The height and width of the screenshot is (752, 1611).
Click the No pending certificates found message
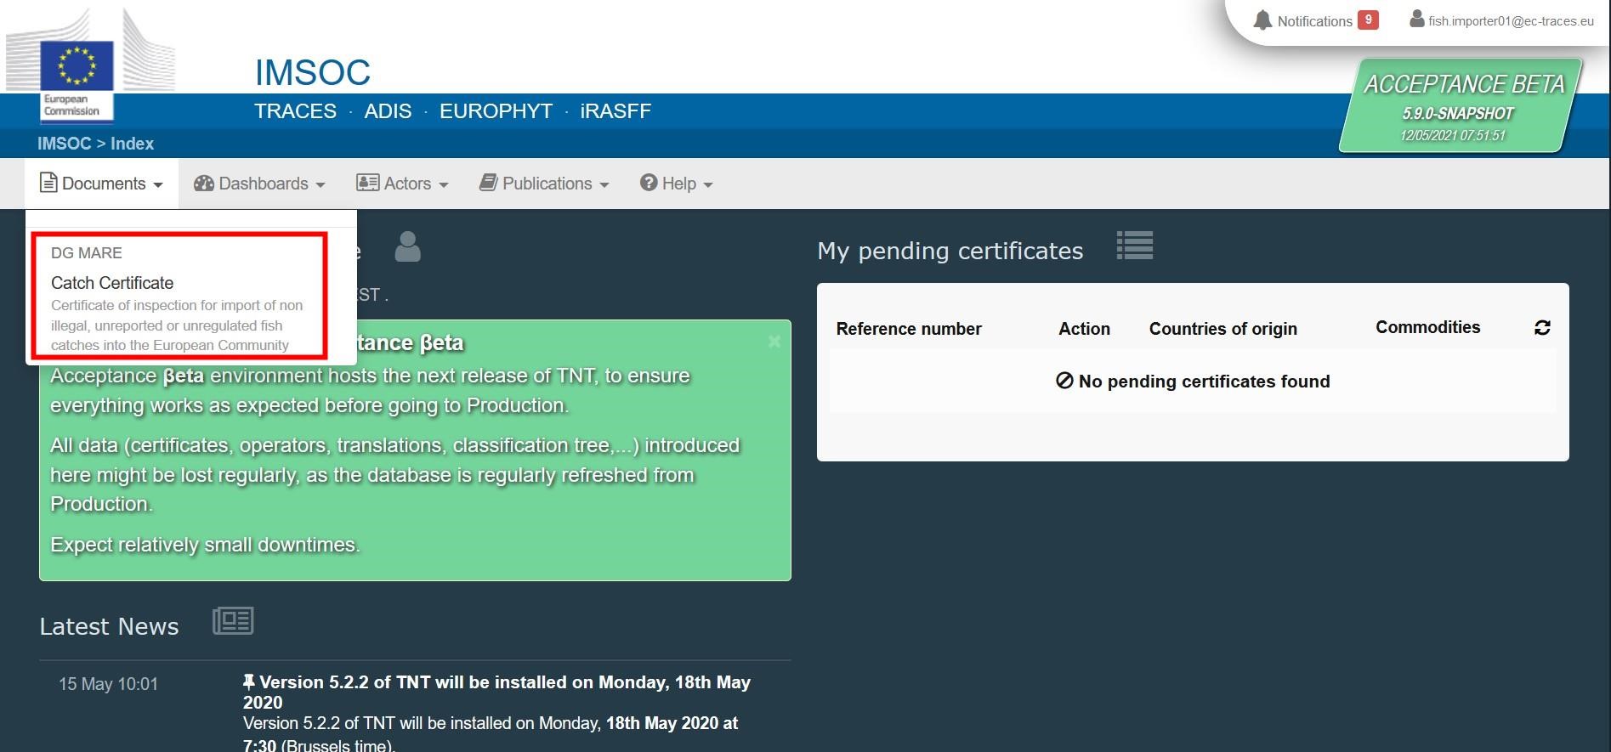pyautogui.click(x=1193, y=382)
